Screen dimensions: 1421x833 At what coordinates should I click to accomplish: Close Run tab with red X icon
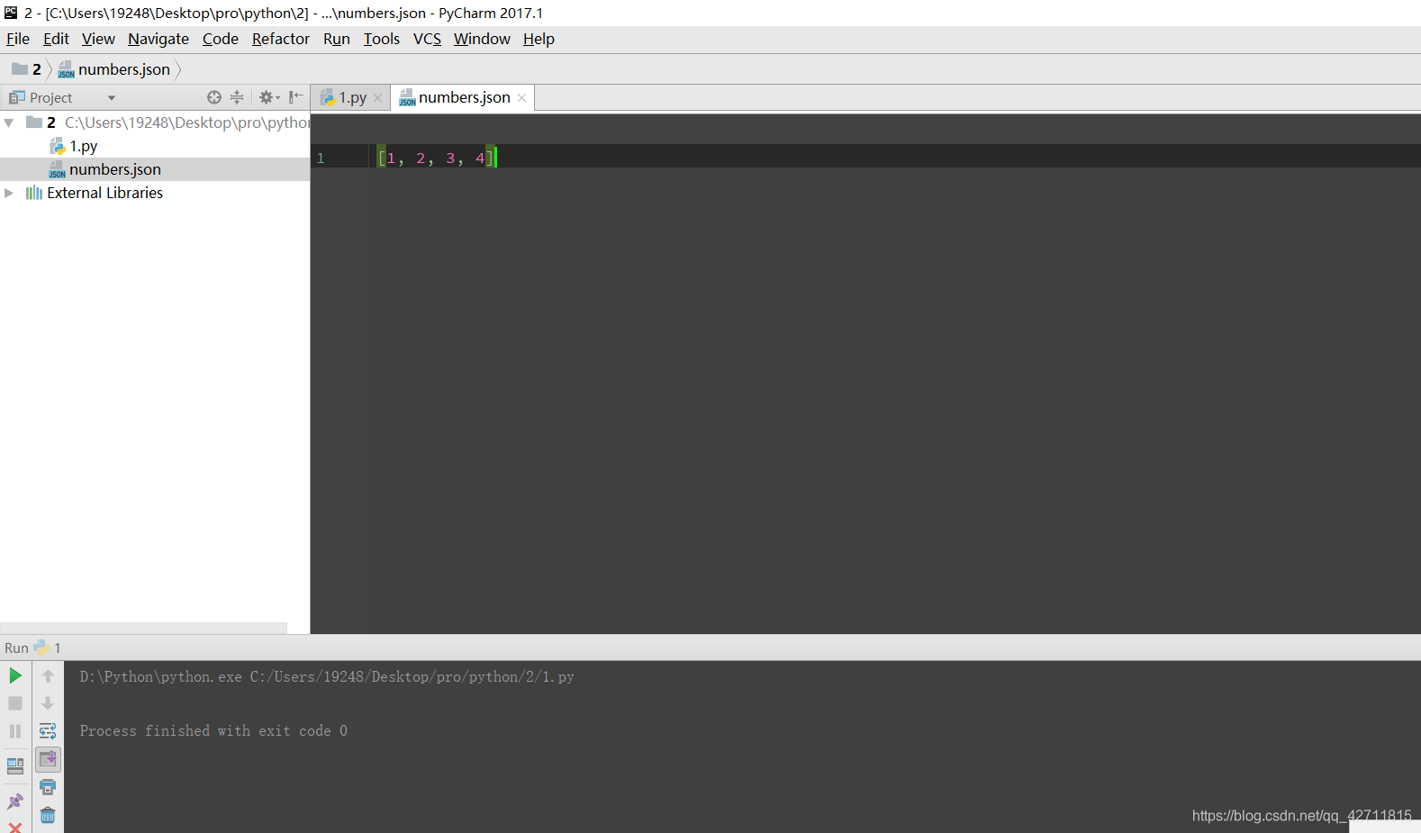tap(15, 828)
